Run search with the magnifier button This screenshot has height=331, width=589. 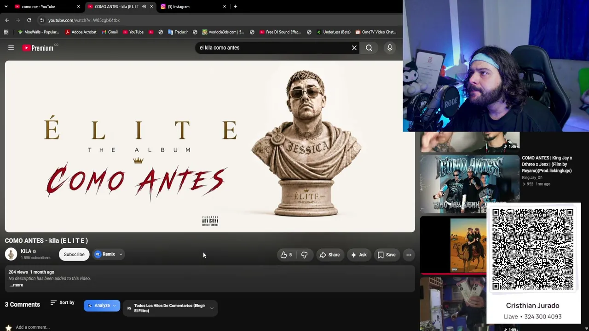pyautogui.click(x=369, y=48)
